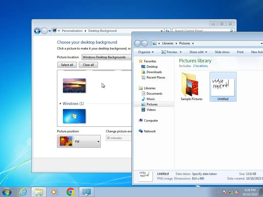Open Desktop in the navigation pane
Image resolution: width=263 pixels, height=197 pixels.
152,67
